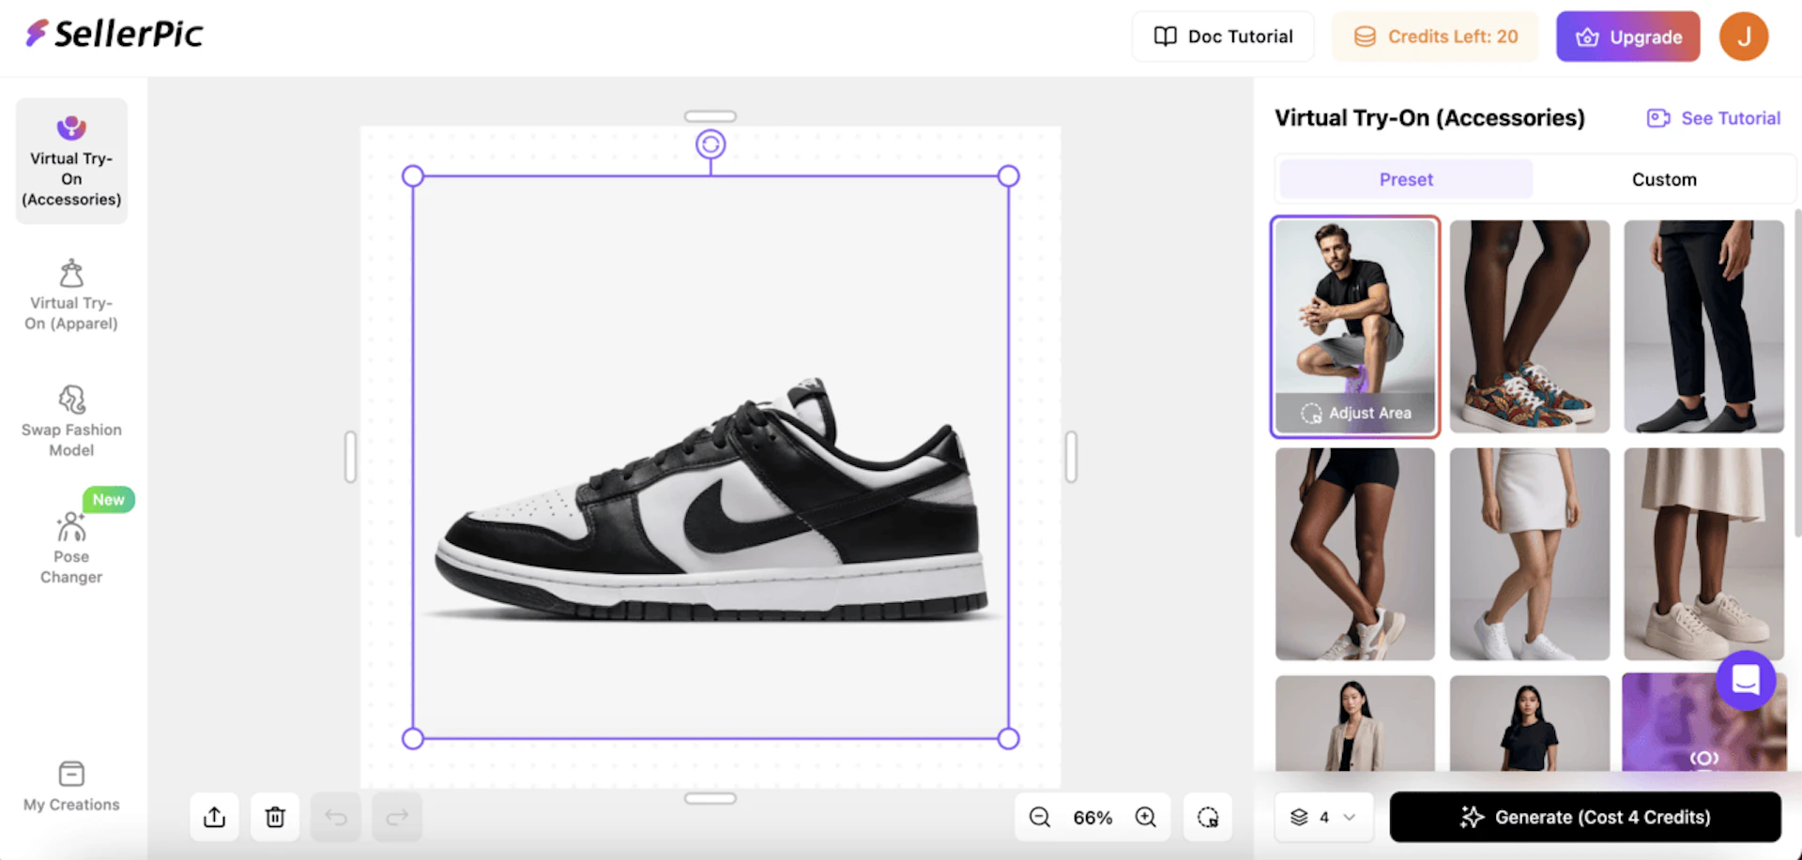Open Virtual Try-On (Accessories) tool
The image size is (1802, 860).
[x=71, y=161]
